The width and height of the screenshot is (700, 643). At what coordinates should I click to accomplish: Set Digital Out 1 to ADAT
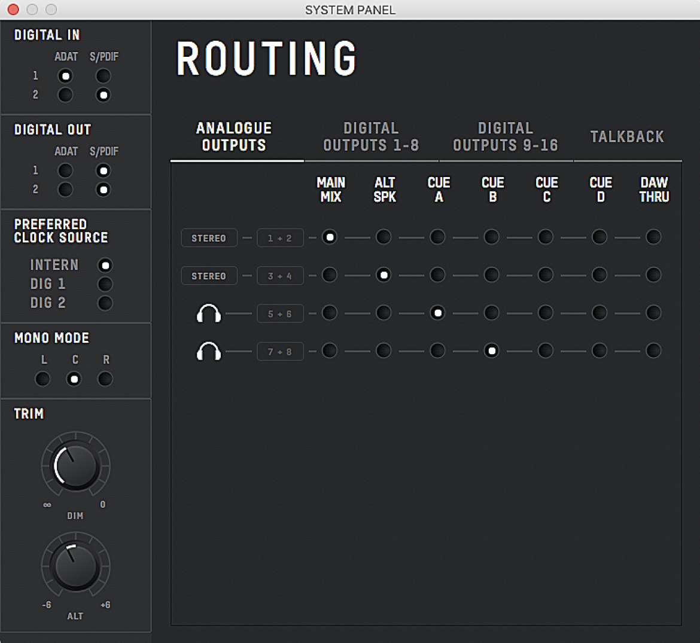click(65, 170)
